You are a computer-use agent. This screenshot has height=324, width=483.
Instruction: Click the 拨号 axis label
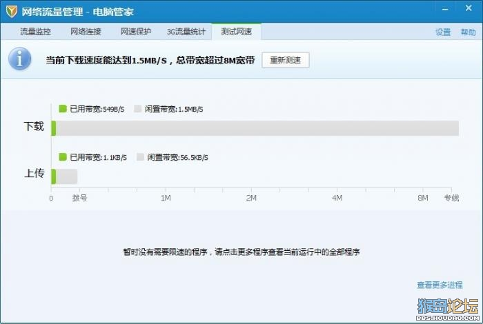(x=80, y=198)
